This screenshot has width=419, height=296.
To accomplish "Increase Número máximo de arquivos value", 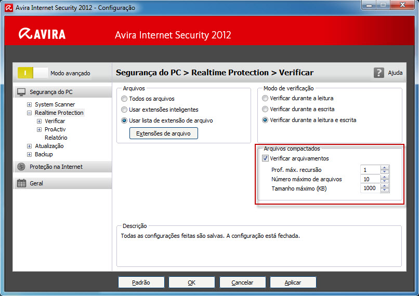I will tap(385, 177).
